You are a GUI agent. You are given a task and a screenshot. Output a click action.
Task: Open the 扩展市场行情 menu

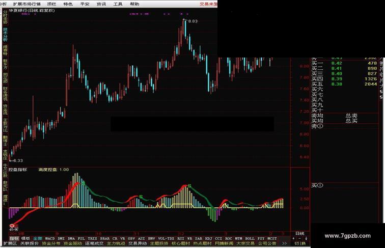pyautogui.click(x=27, y=4)
